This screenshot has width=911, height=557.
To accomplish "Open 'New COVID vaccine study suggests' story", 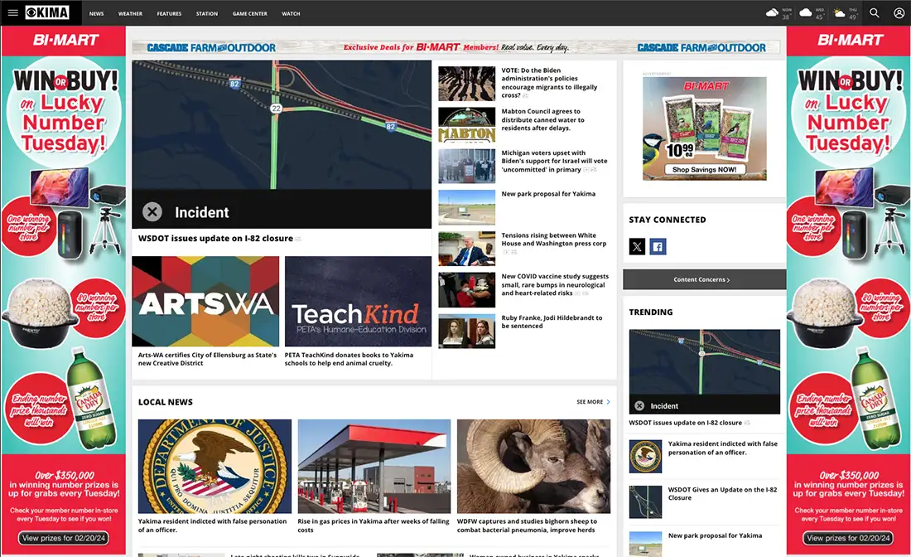I will pos(555,285).
